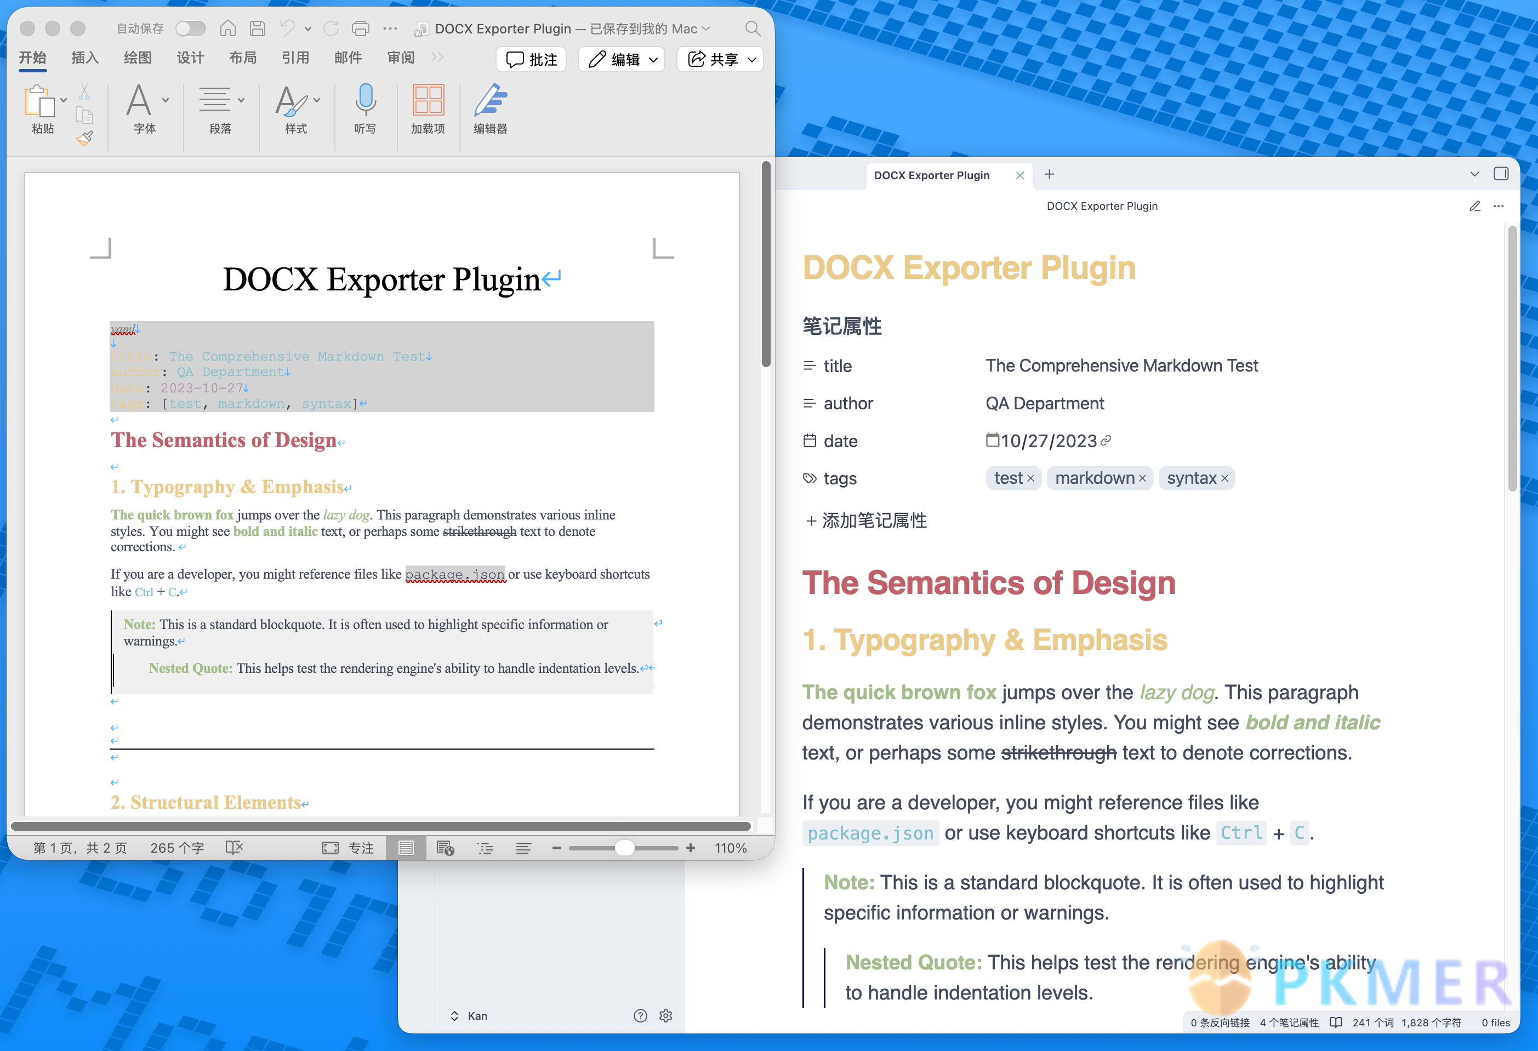This screenshot has height=1051, width=1538.
Task: Toggle the AutoSave switch
Action: coord(191,28)
